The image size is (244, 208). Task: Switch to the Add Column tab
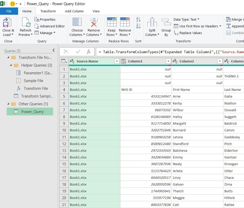(x=74, y=11)
